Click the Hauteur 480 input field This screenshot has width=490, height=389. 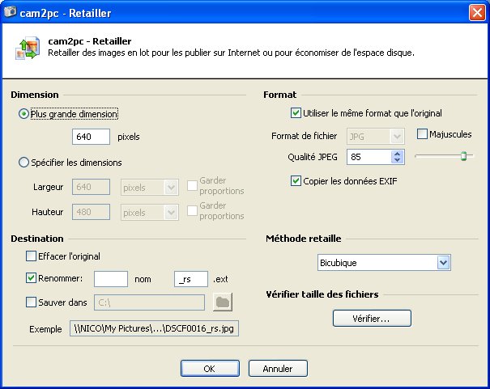point(91,212)
